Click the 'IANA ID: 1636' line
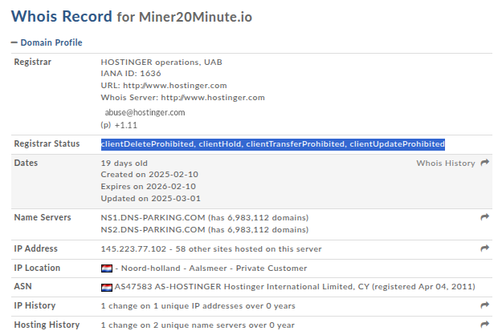This screenshot has height=331, width=494. (x=131, y=74)
